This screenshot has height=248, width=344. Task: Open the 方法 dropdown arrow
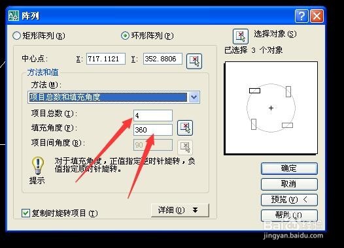[194, 97]
